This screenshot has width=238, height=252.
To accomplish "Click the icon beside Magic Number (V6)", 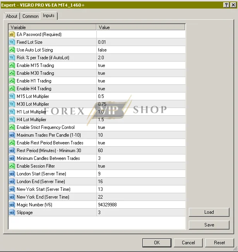I will (12, 205).
